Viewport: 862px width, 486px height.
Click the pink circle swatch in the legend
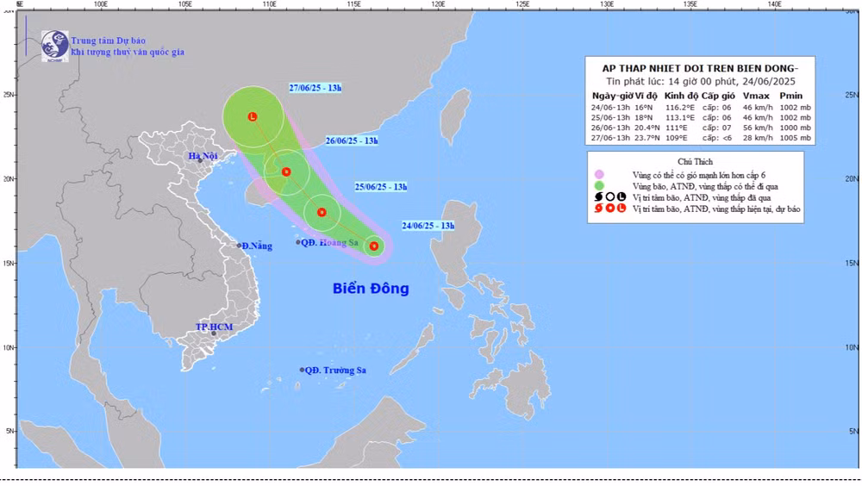click(597, 175)
